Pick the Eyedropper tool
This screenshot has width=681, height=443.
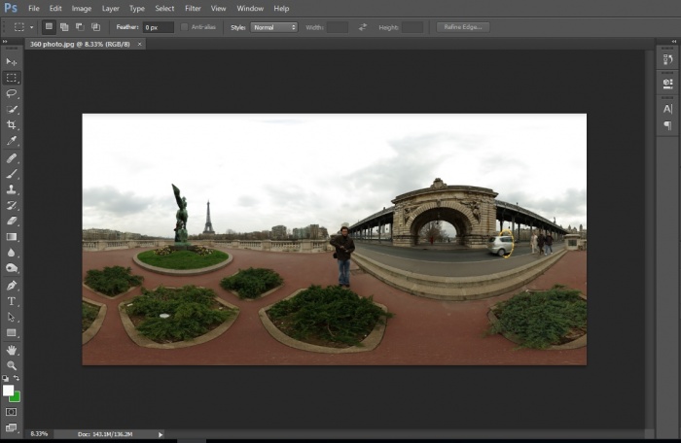coord(12,141)
